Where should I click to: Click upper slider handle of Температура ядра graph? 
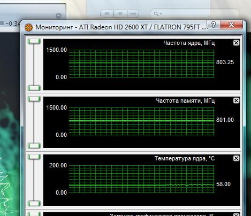34,157
